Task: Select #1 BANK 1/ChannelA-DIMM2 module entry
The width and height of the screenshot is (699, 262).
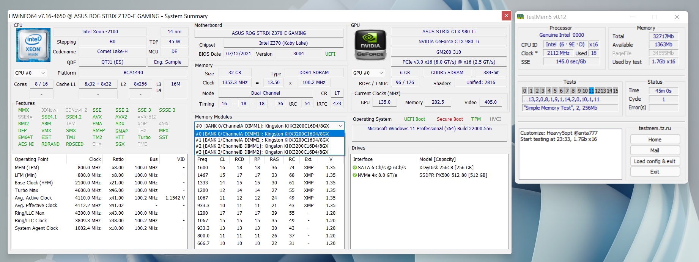Action: point(269,140)
